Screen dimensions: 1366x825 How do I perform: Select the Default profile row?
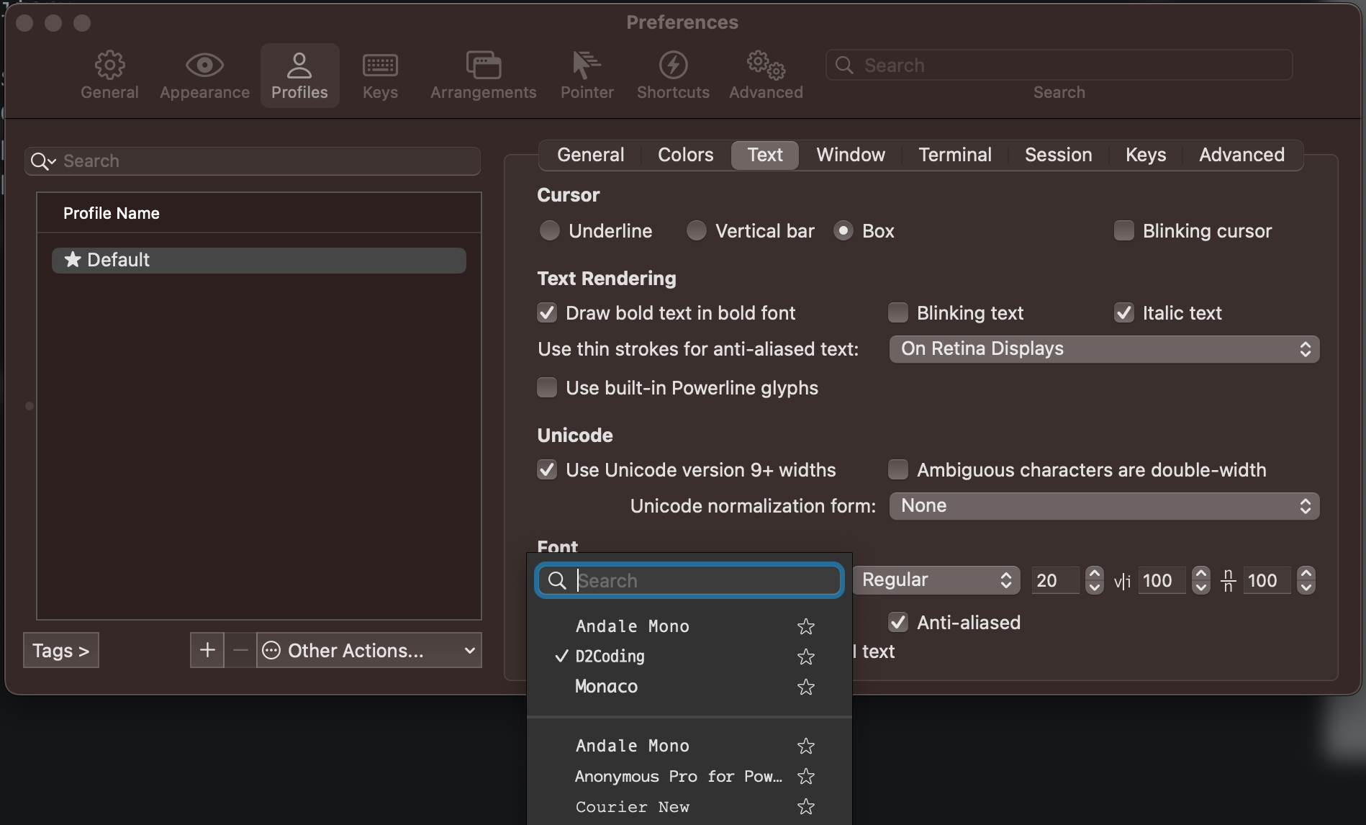[x=259, y=260]
